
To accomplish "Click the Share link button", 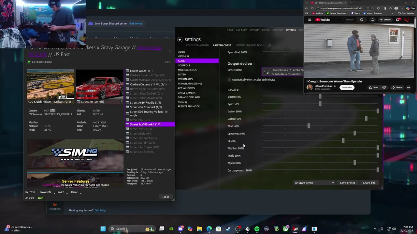I will pyautogui.click(x=369, y=183).
